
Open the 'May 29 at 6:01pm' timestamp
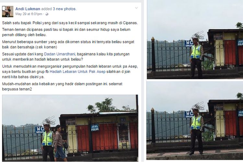pos(29,14)
